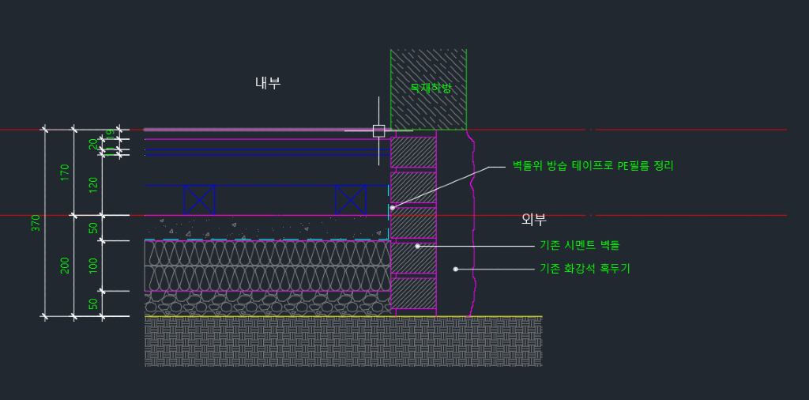
Task: Select the right blue crossed joist box
Action: [351, 200]
